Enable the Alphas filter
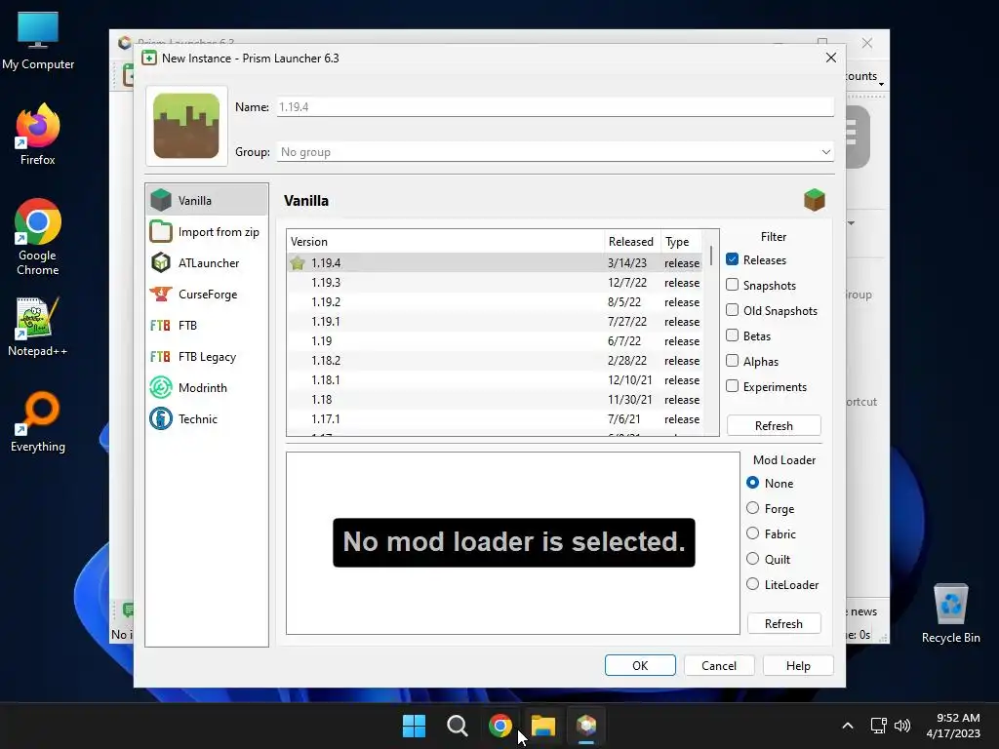Screen dimensions: 999x749 (x=732, y=361)
